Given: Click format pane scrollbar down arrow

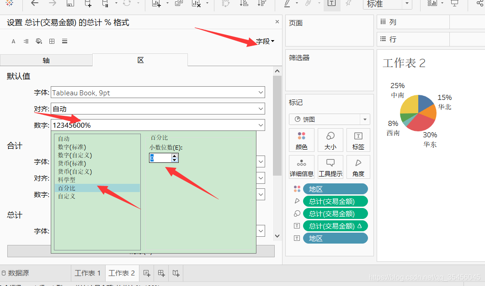Looking at the screenshot, I should click(277, 236).
